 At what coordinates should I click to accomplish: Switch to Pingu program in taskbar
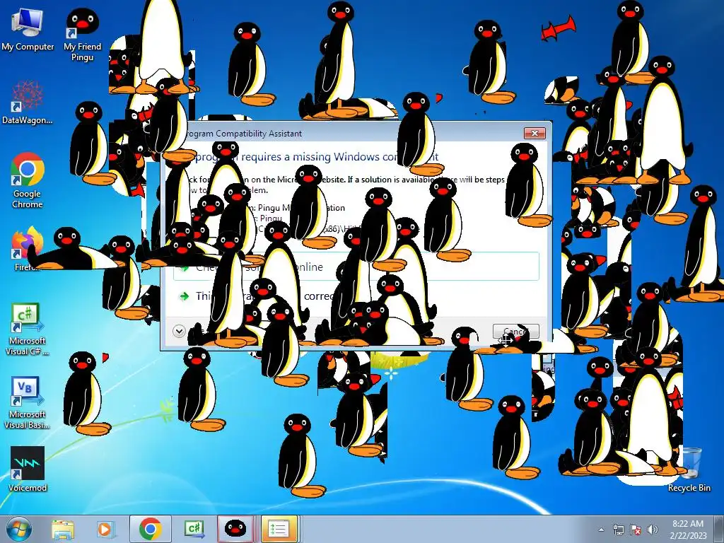click(235, 529)
